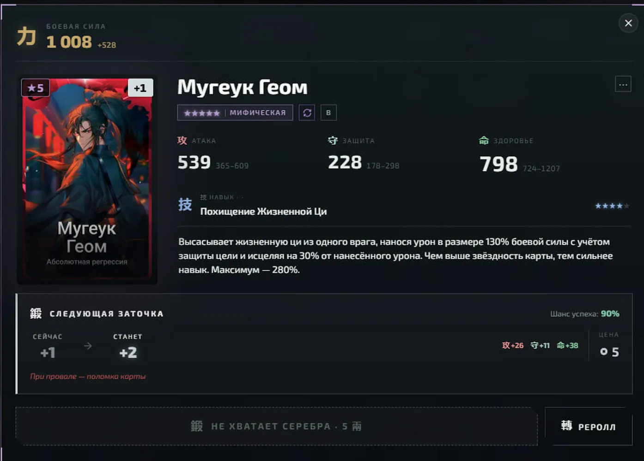Click the health value 798
The height and width of the screenshot is (461, 644).
point(498,164)
